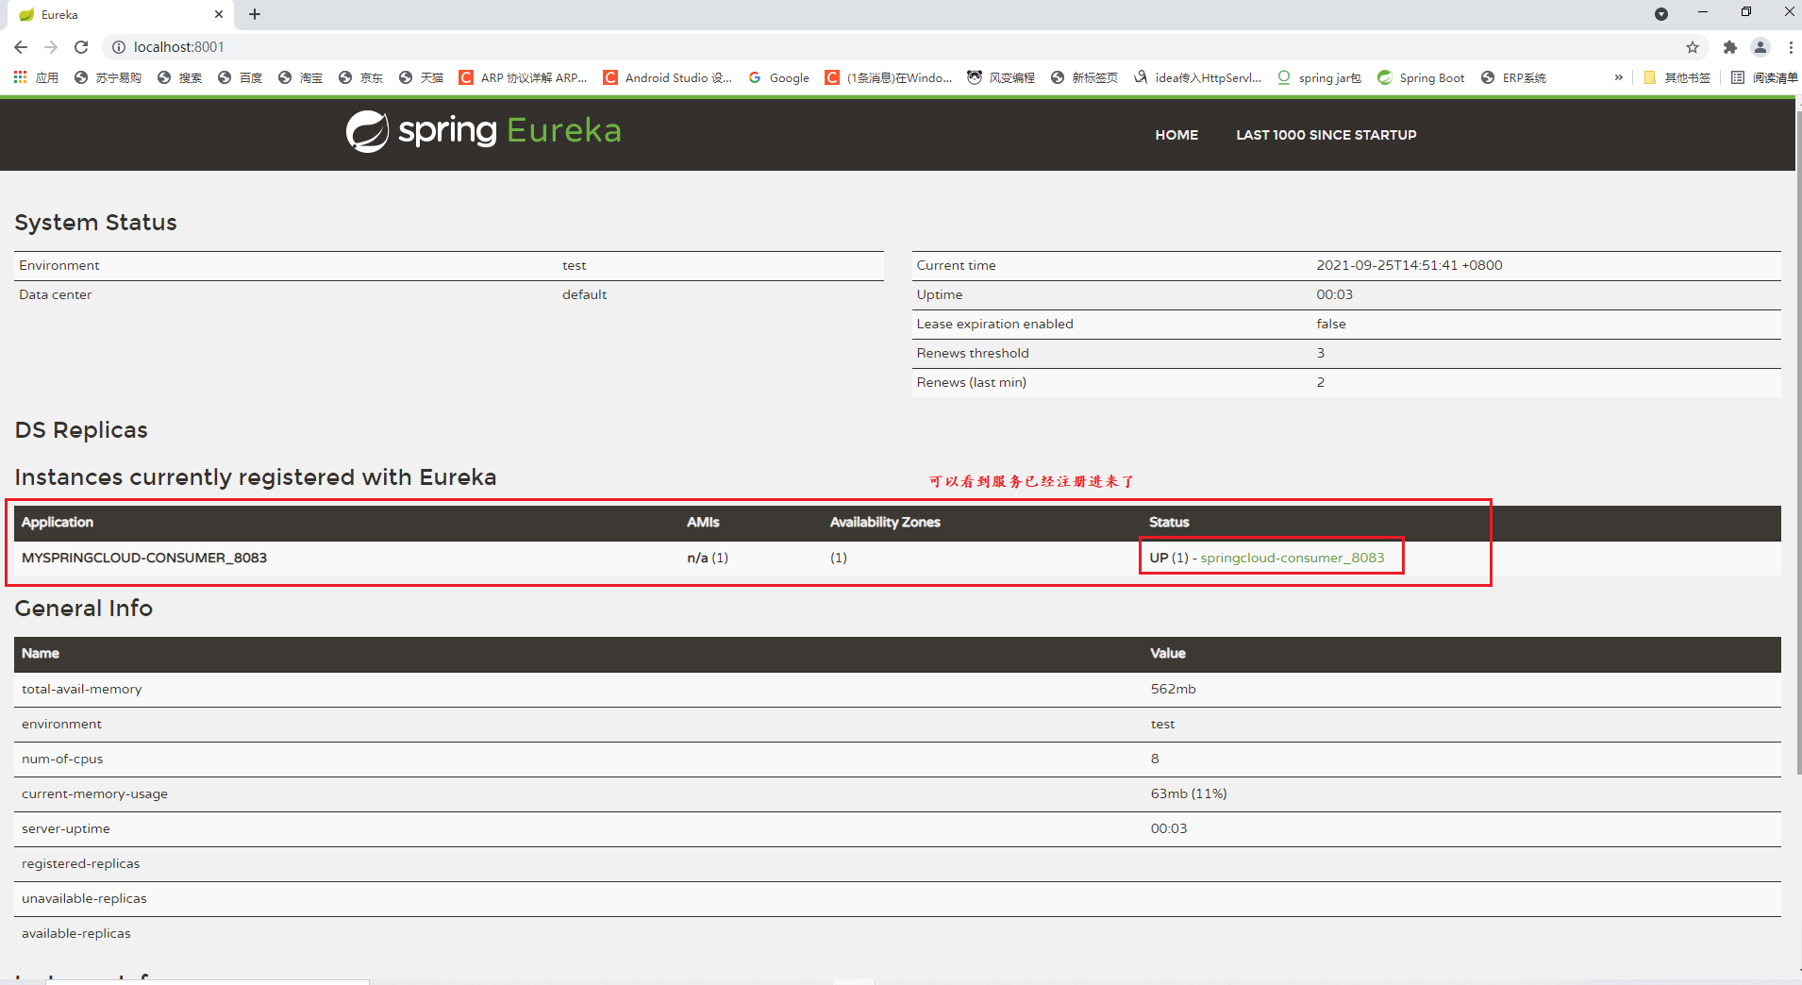1802x985 pixels.
Task: Open the 风变编程 bookmark
Action: 1001,77
